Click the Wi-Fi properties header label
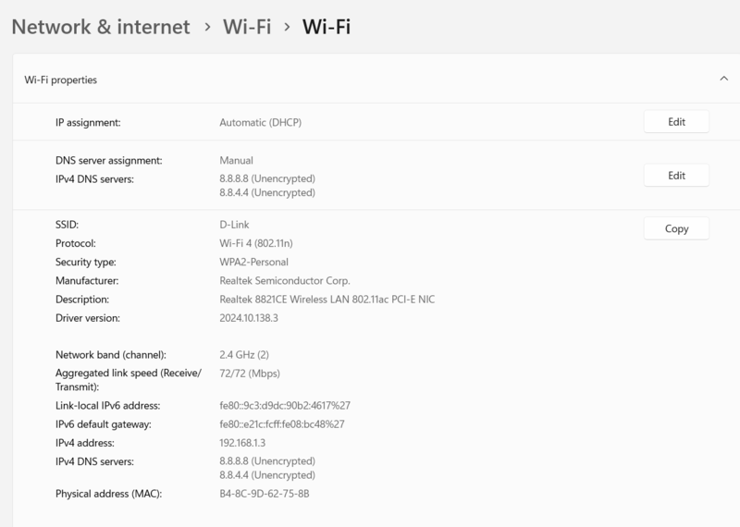This screenshot has height=527, width=740. point(60,80)
